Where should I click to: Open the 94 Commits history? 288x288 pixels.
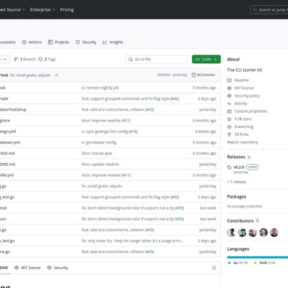point(203,75)
